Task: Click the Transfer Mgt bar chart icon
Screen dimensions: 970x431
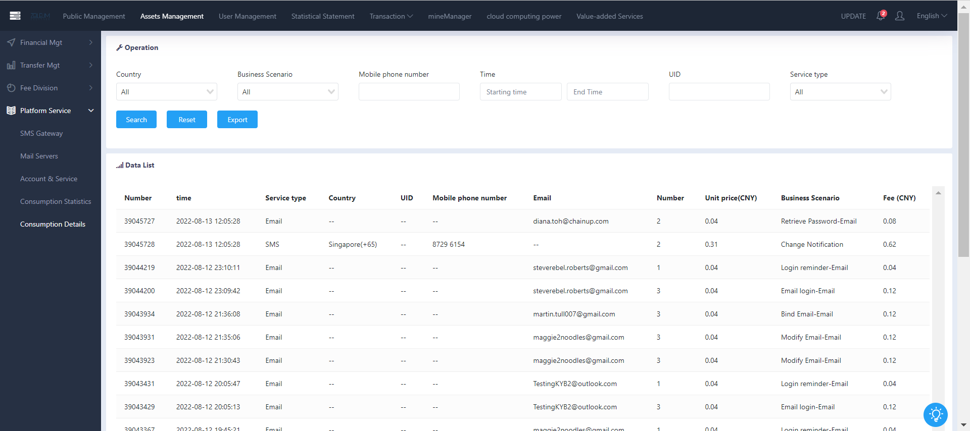Action: click(11, 65)
